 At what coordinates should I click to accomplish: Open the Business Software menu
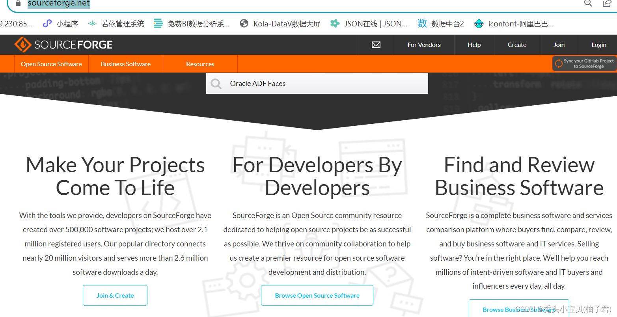point(126,64)
